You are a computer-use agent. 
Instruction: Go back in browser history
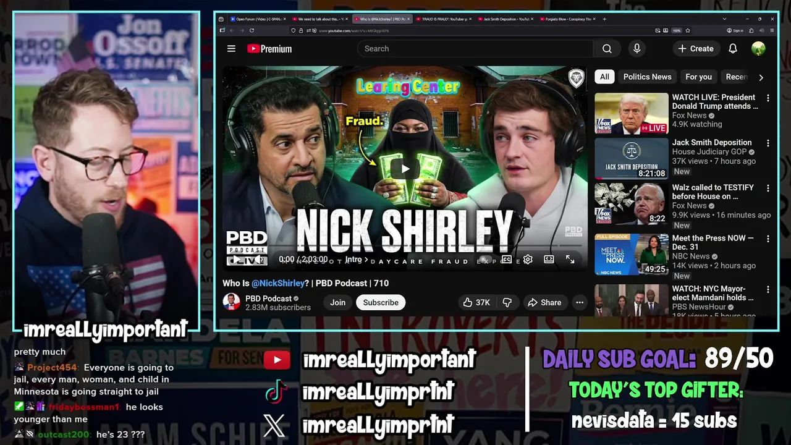coord(232,30)
